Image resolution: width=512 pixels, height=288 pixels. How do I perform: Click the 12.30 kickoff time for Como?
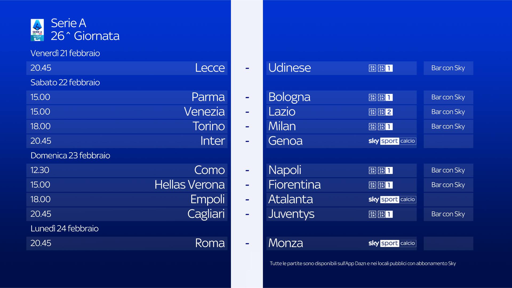pos(40,170)
